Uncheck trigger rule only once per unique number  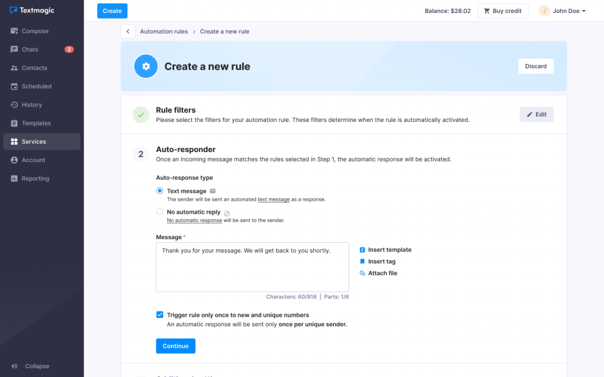pos(159,315)
